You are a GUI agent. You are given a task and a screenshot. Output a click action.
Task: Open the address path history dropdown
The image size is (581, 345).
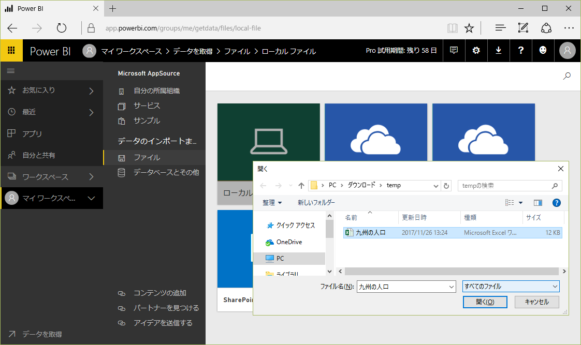[x=436, y=186]
